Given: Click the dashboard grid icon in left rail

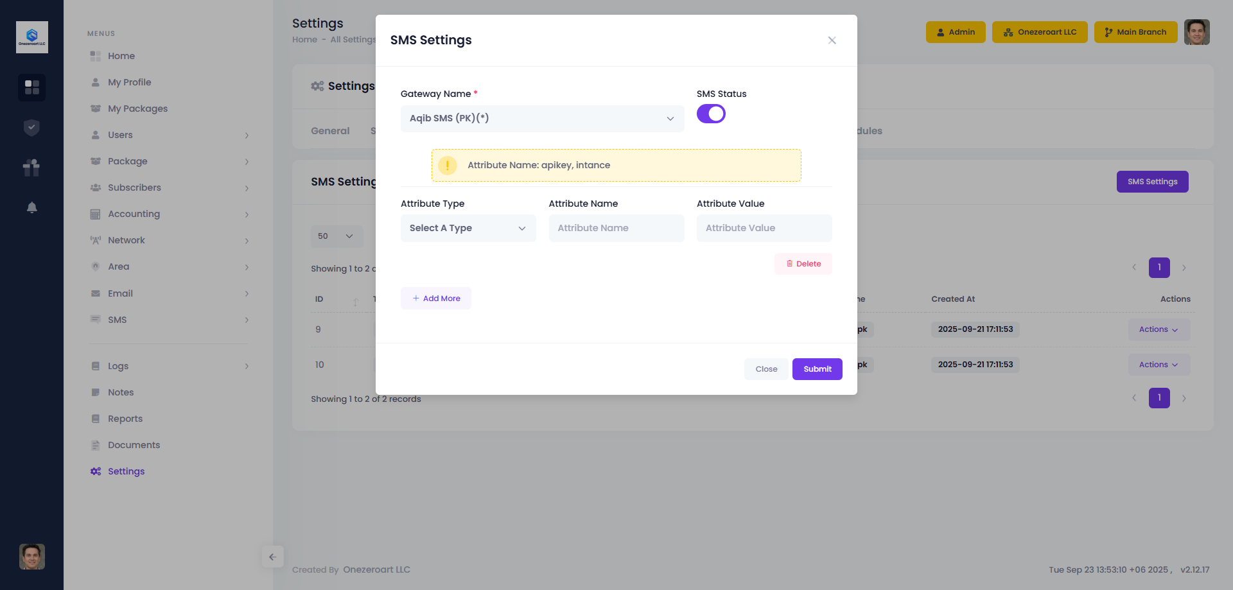Looking at the screenshot, I should [31, 87].
